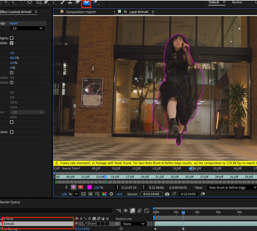Screen dimensions: 257x231
Task: Switch to Composition majorin tab
Action: 81,12
